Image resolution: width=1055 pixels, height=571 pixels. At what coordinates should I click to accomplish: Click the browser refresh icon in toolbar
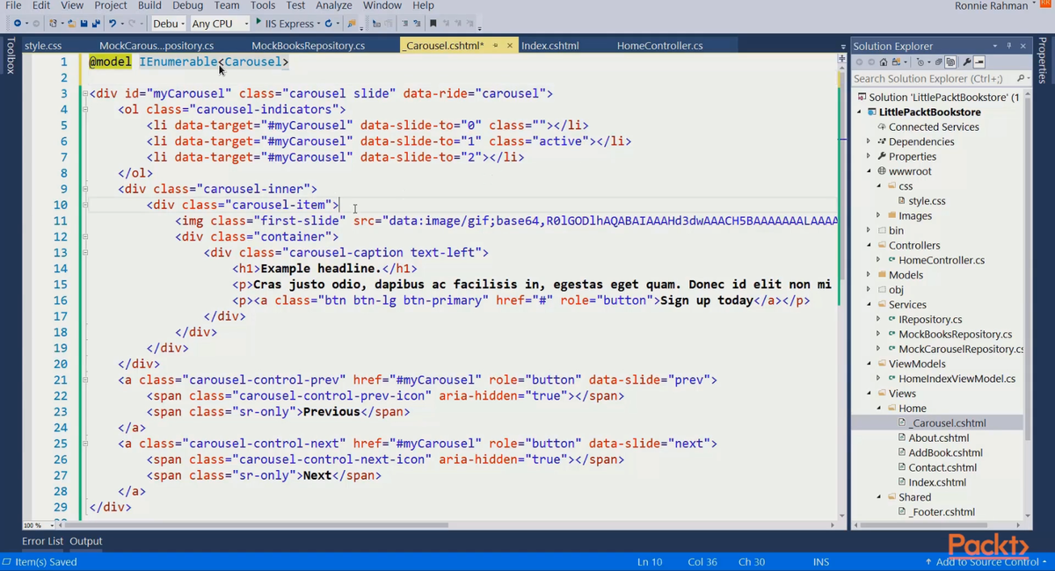[328, 23]
